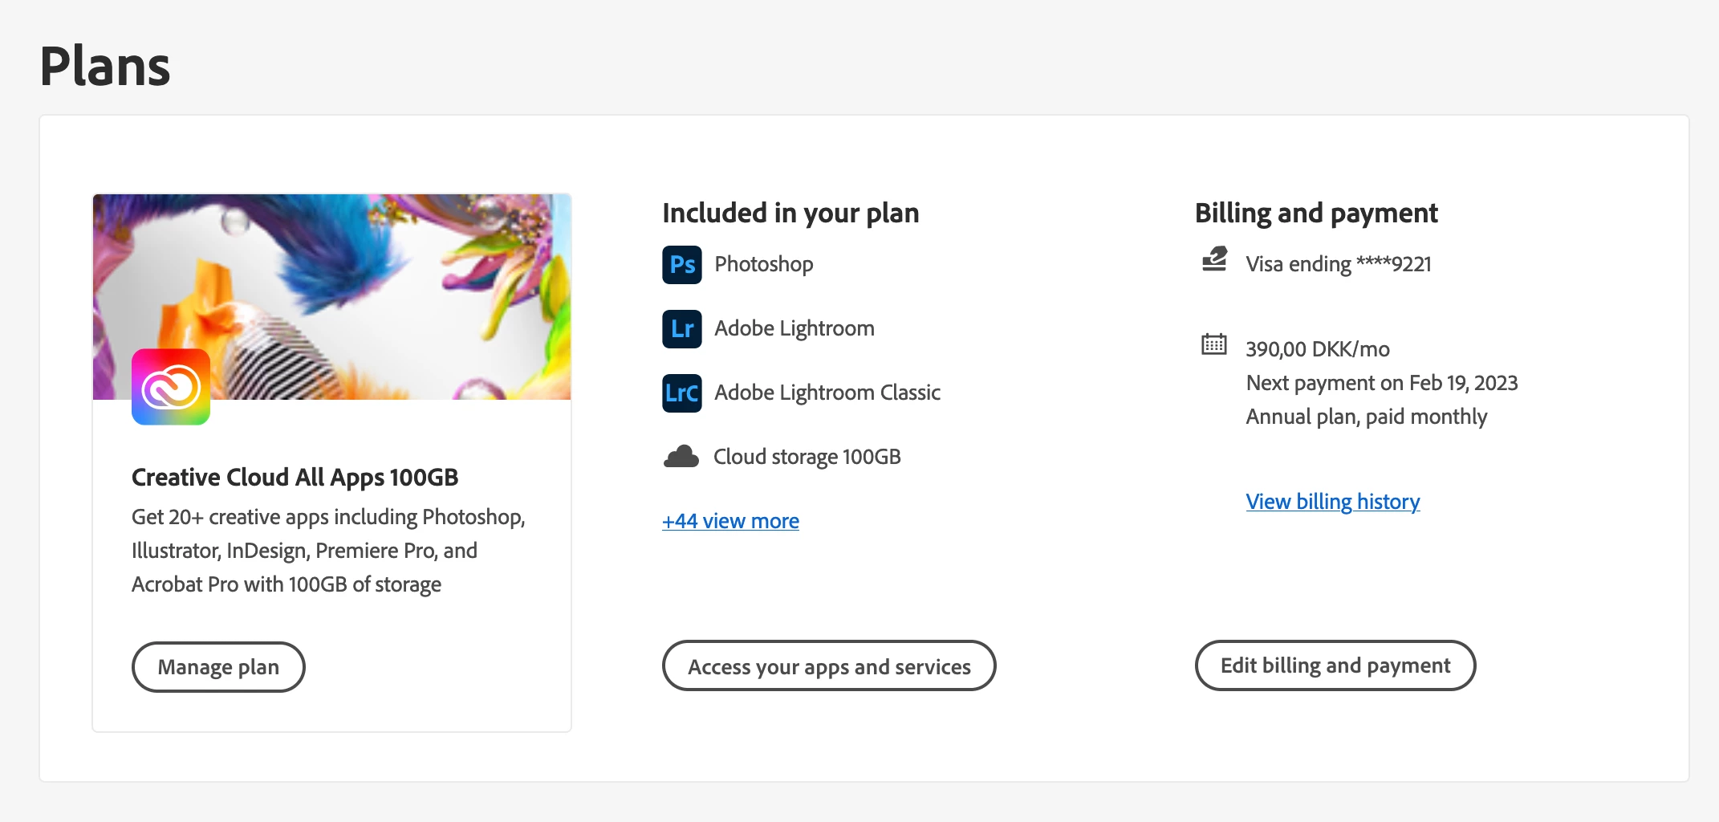Image resolution: width=1719 pixels, height=822 pixels.
Task: Click the Adobe Lightroom Classic label
Action: [x=827, y=393]
